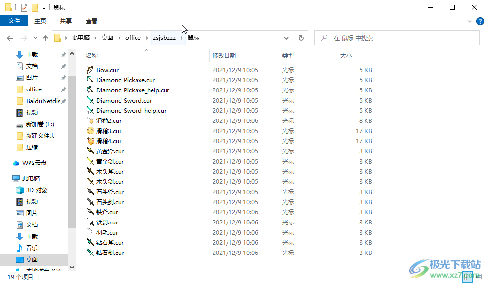This screenshot has height=283, width=486.
Task: Switch to details view layout button
Action: pyautogui.click(x=468, y=277)
